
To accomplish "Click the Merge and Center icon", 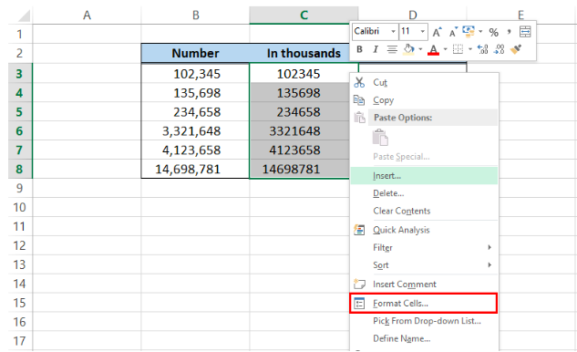I will point(525,32).
